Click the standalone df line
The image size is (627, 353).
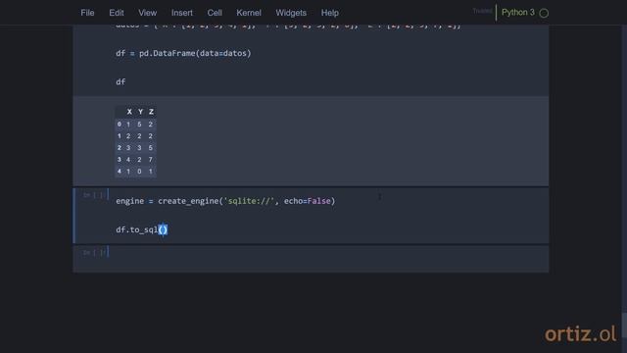coord(121,81)
